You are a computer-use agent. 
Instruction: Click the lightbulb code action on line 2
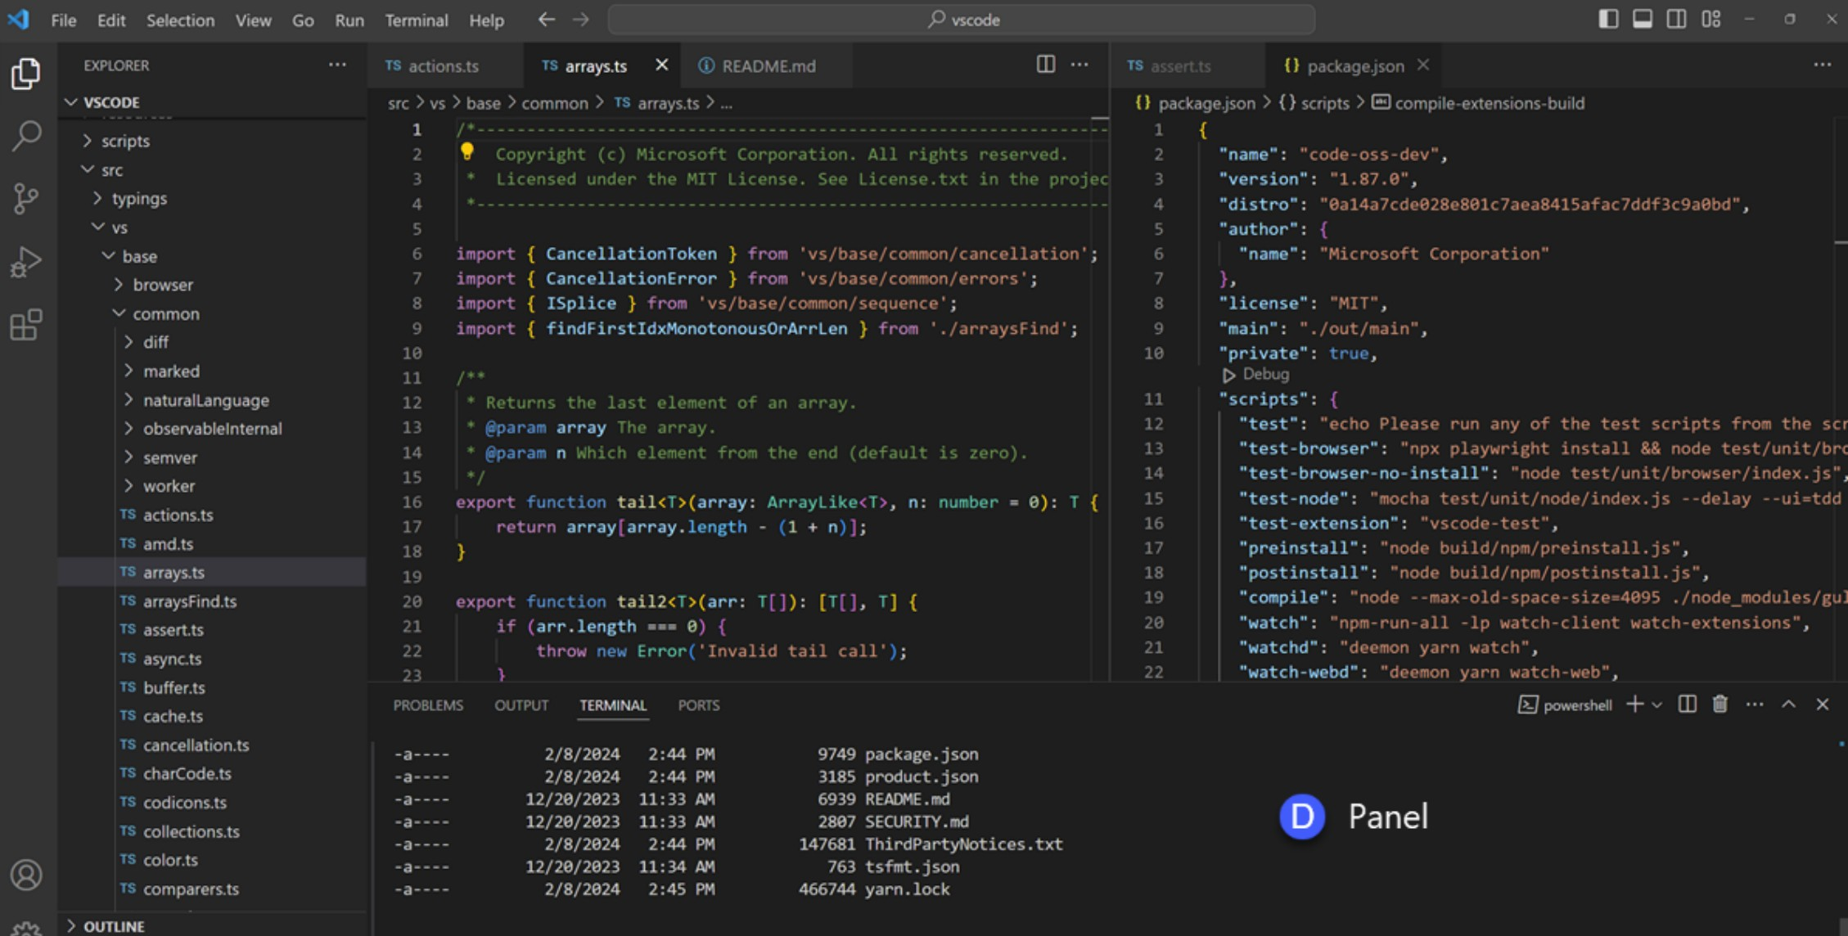point(467,151)
